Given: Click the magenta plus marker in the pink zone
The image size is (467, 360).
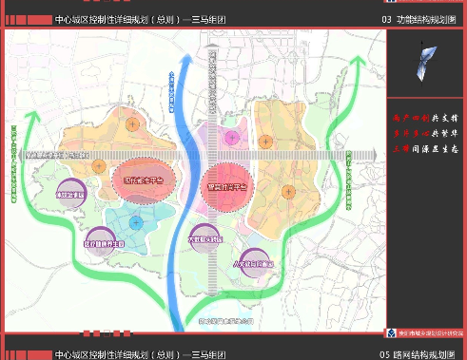Looking at the screenshot, I should 232,138.
